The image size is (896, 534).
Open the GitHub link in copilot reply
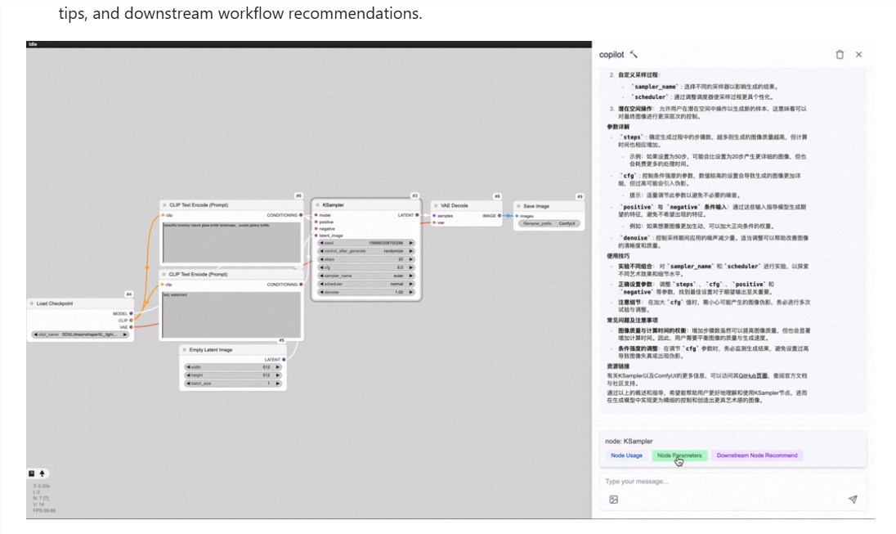tap(753, 375)
